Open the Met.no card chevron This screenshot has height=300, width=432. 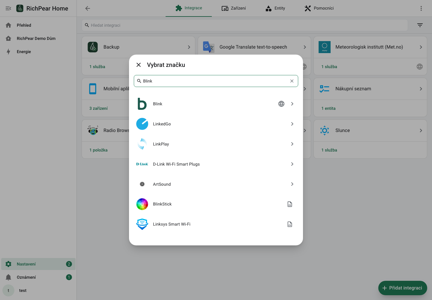(x=421, y=47)
